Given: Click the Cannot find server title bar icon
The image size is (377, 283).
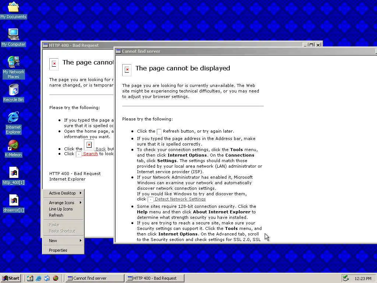Looking at the screenshot, I should pyautogui.click(x=118, y=51).
